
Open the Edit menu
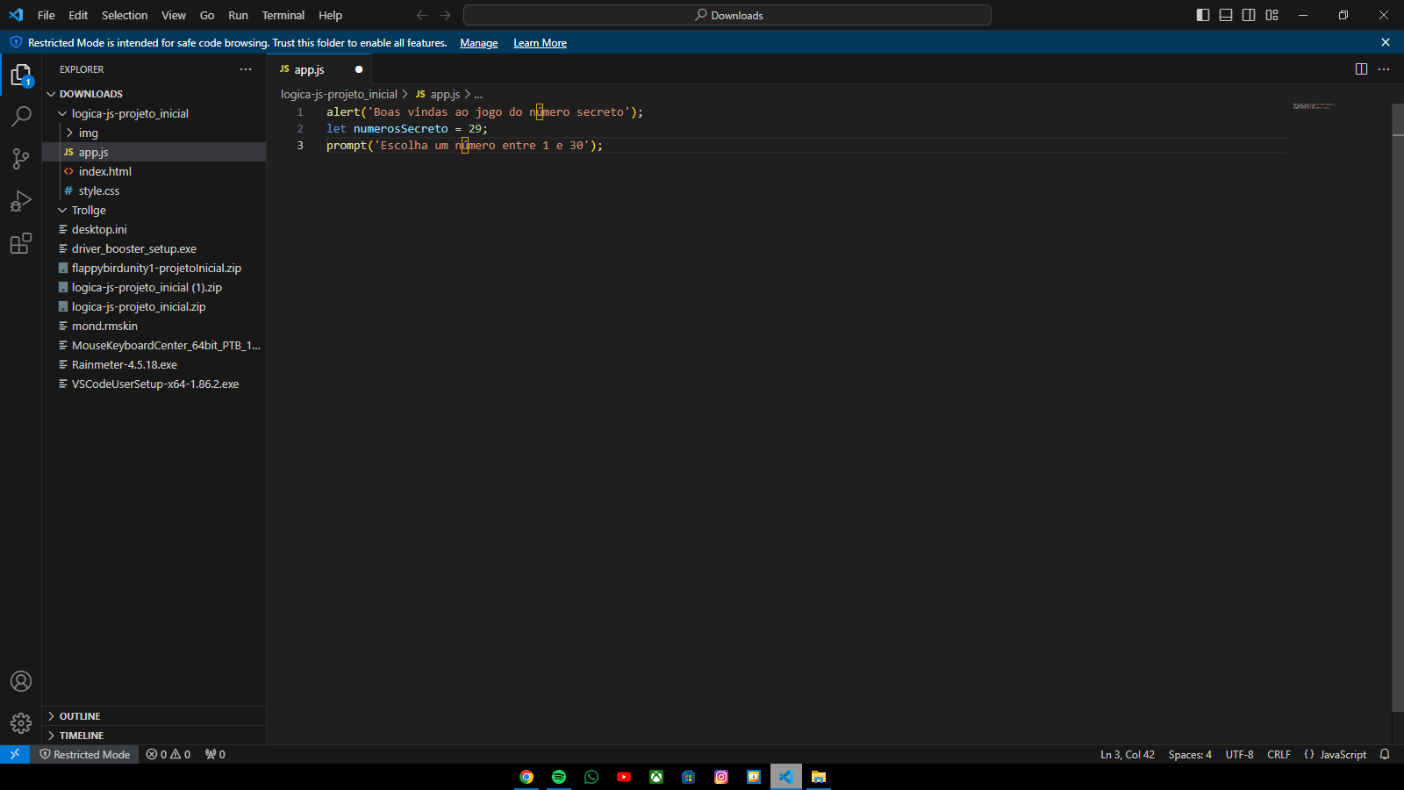pos(78,15)
